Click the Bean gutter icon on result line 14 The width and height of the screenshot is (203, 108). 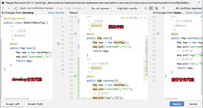pyautogui.click(x=76, y=34)
